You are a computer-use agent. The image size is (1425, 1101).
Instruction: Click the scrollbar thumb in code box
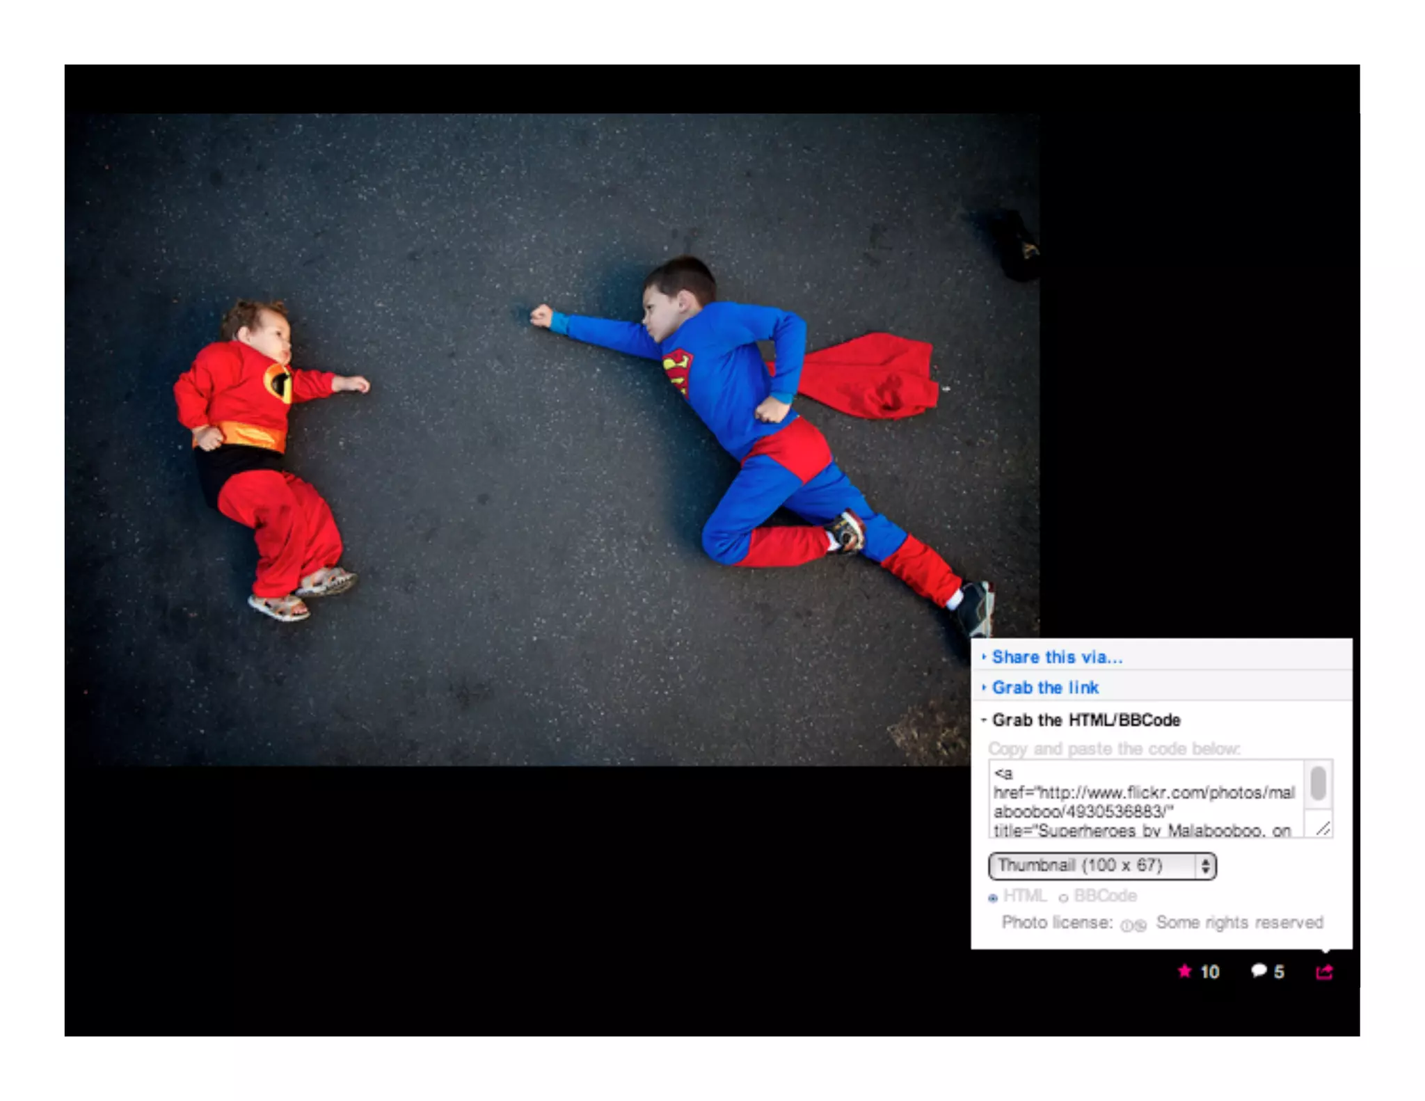pos(1318,783)
